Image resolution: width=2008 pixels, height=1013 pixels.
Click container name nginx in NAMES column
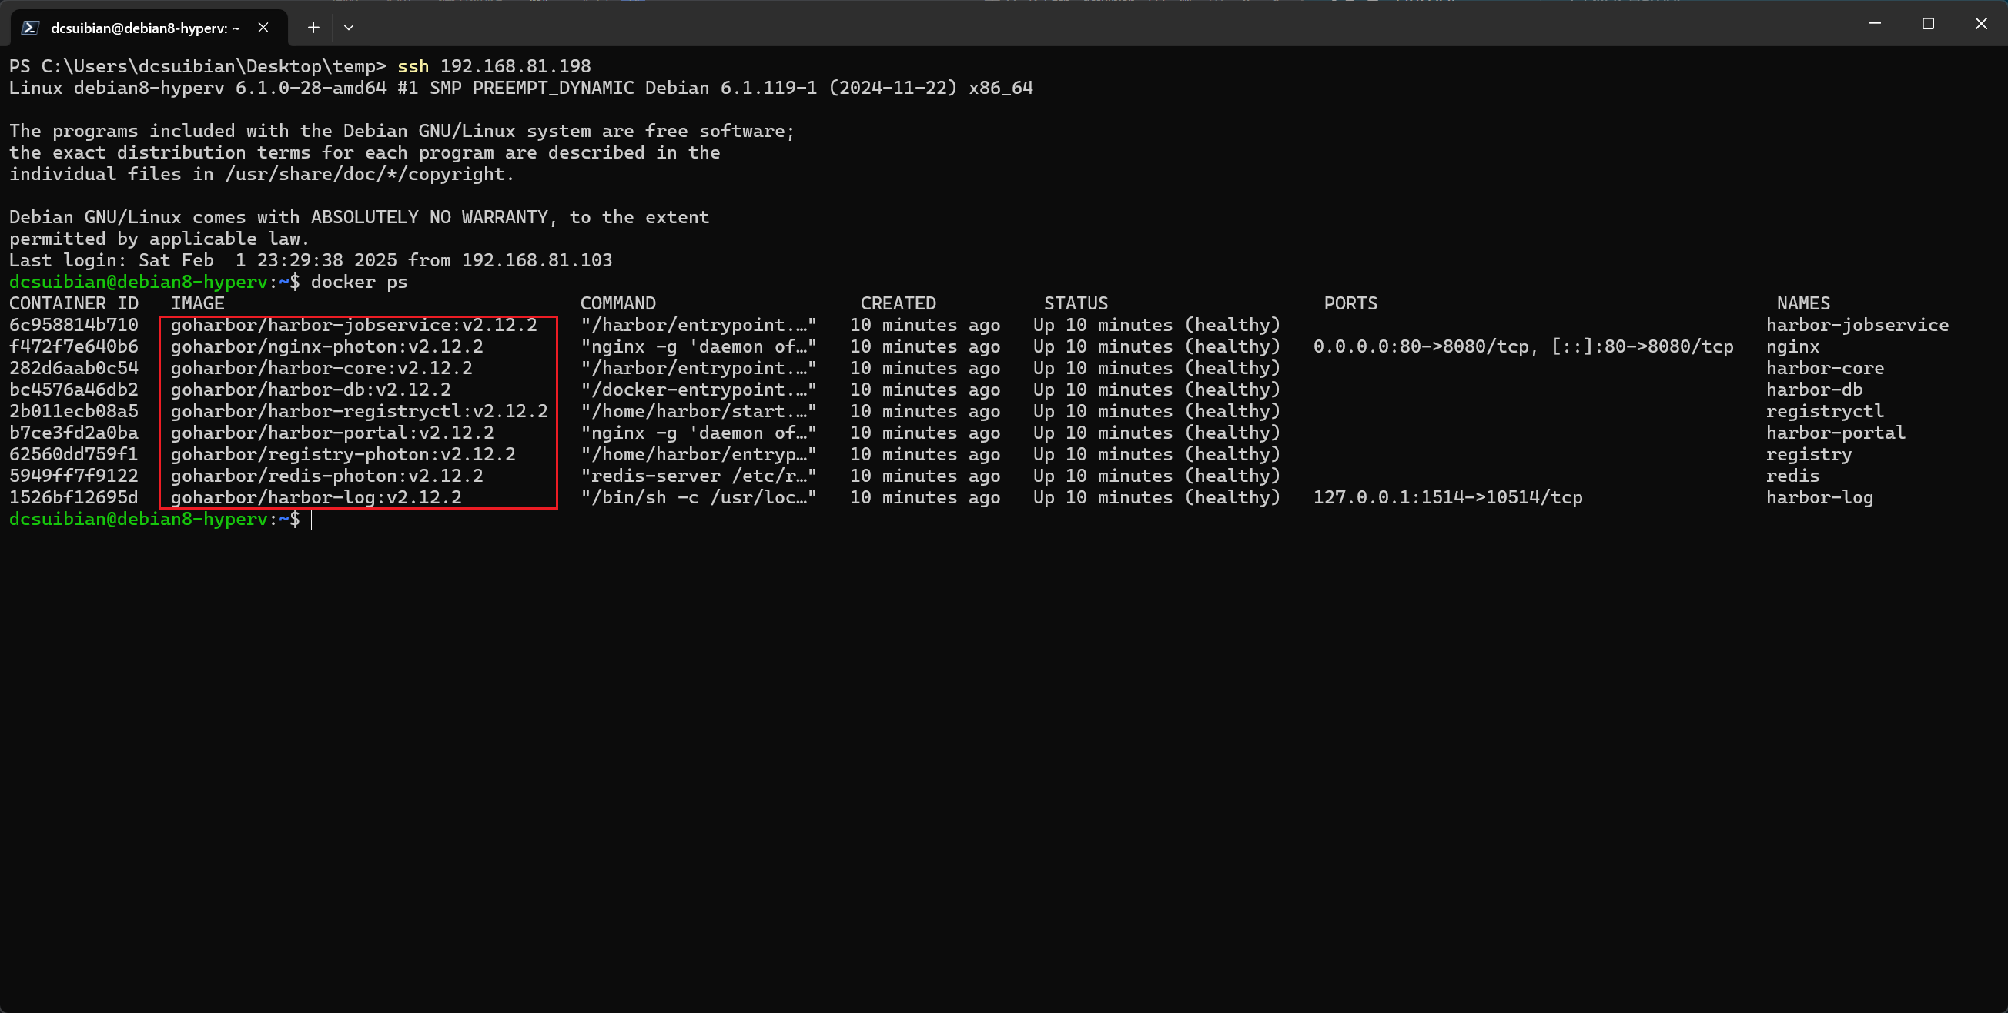coord(1793,346)
